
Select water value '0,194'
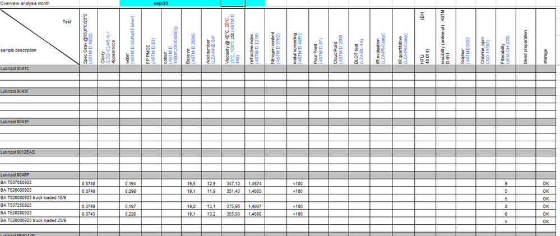coord(131,183)
